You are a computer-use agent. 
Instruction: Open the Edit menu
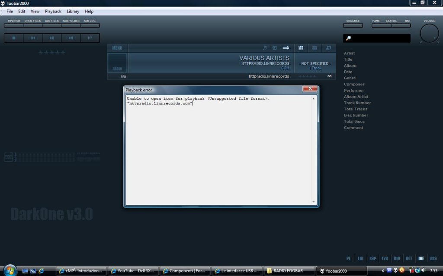click(22, 11)
